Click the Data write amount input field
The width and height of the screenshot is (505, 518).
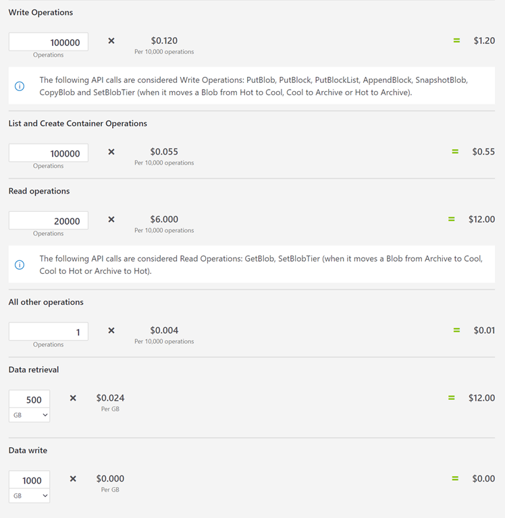coord(30,480)
